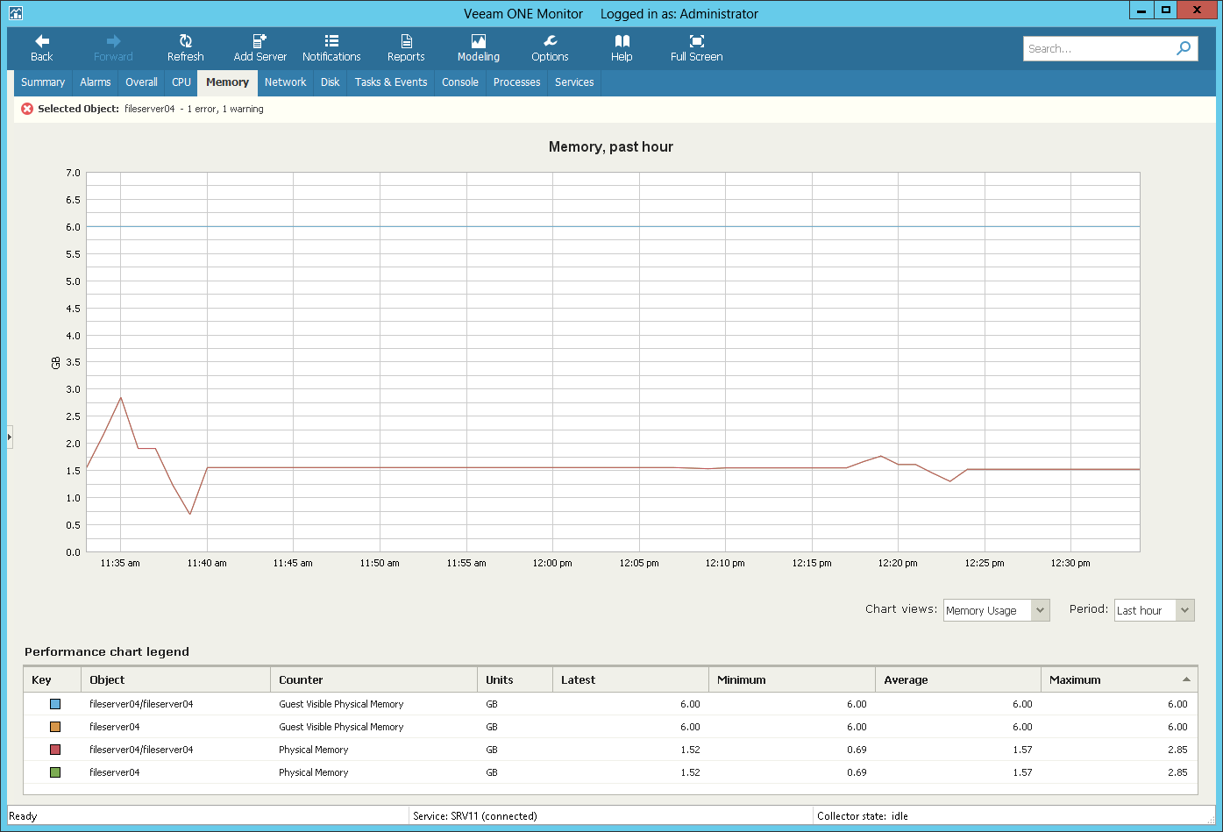Click the 'Performance chart legend' heading
The image size is (1223, 832).
pos(107,651)
